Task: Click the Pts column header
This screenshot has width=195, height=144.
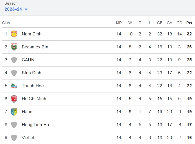Action: 189,23
